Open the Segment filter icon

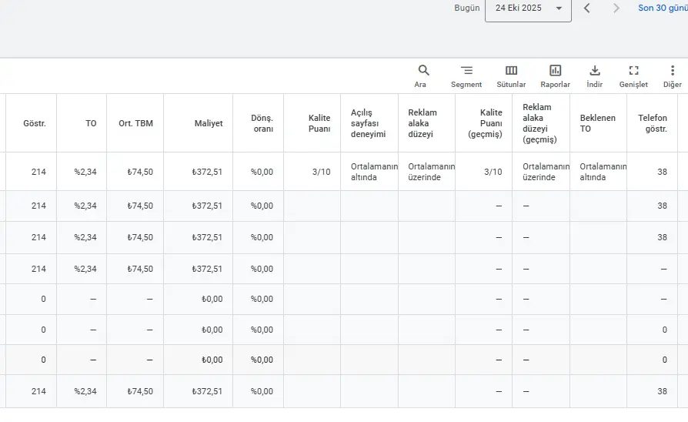[x=466, y=71]
